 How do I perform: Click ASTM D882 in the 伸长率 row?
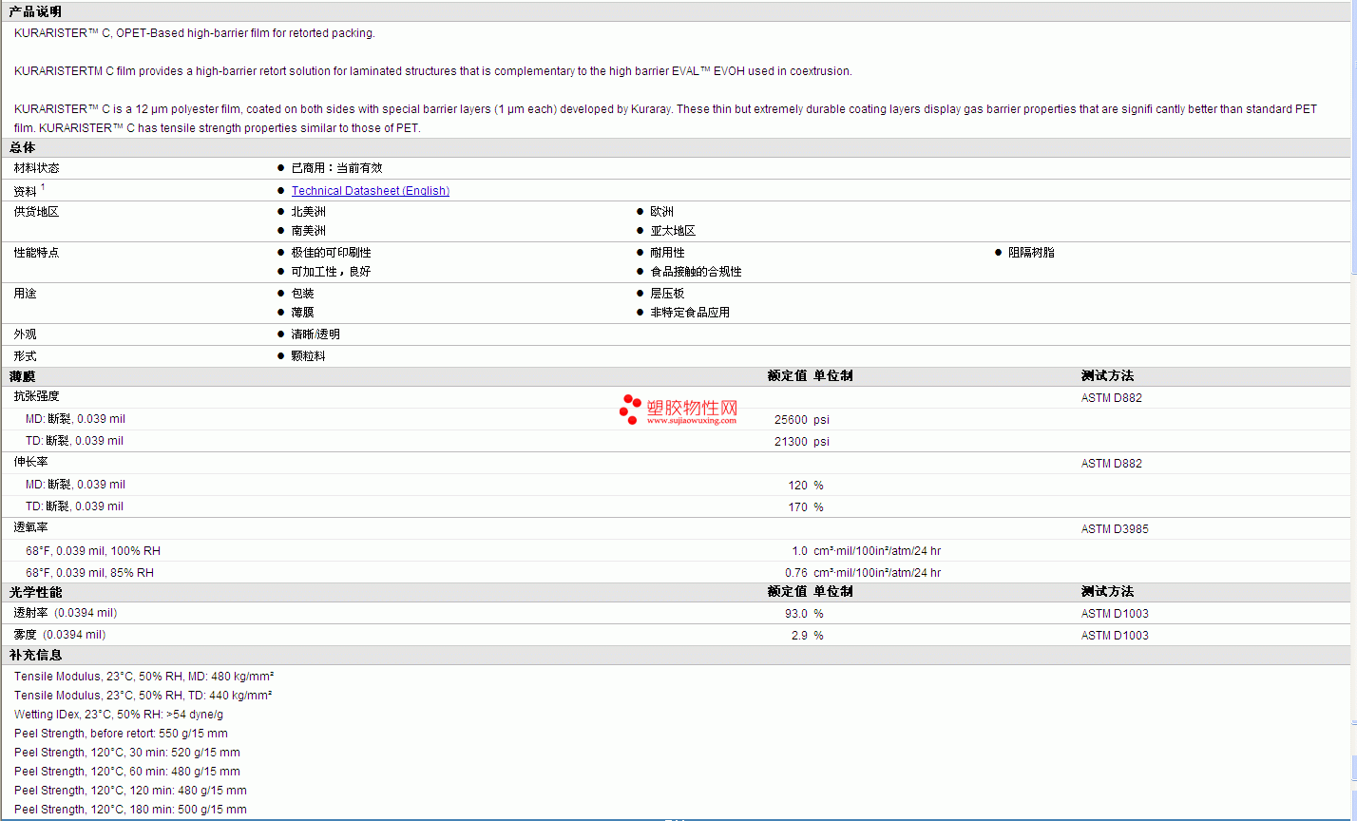1112,464
